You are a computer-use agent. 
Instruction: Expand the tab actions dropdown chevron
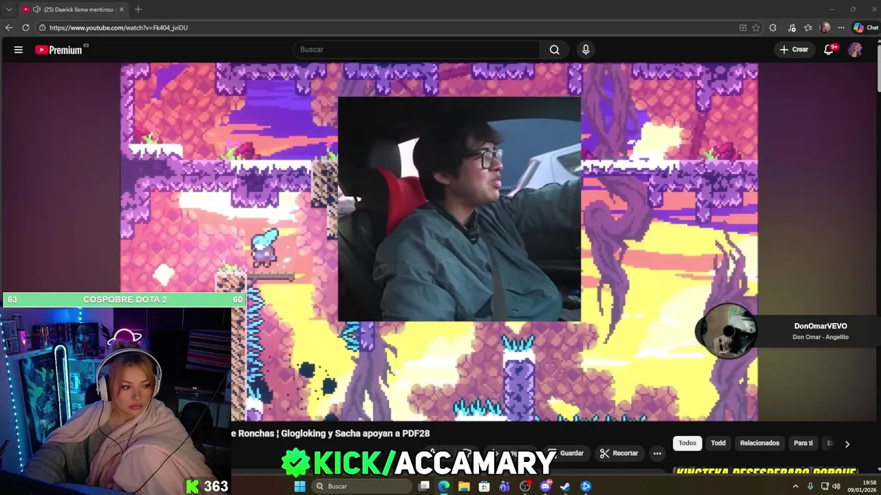(x=9, y=10)
